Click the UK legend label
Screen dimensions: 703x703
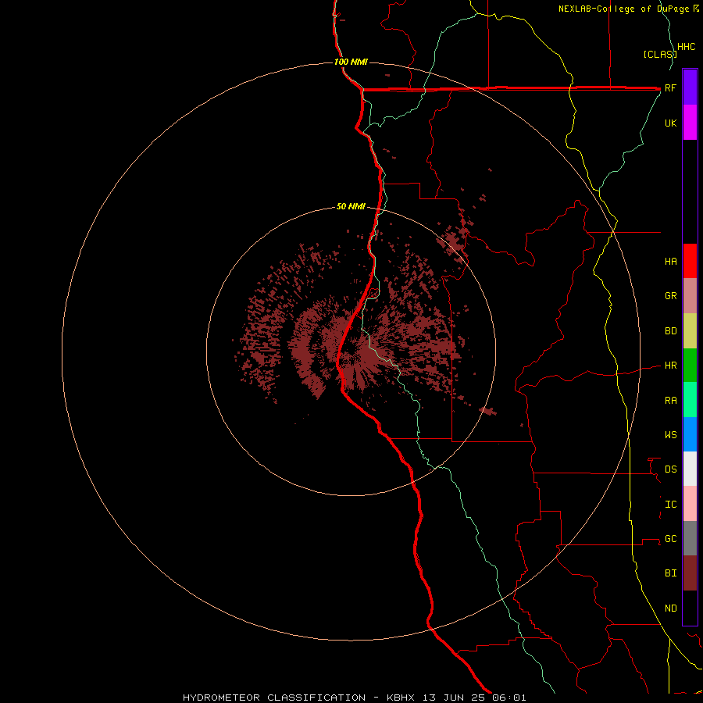[671, 123]
